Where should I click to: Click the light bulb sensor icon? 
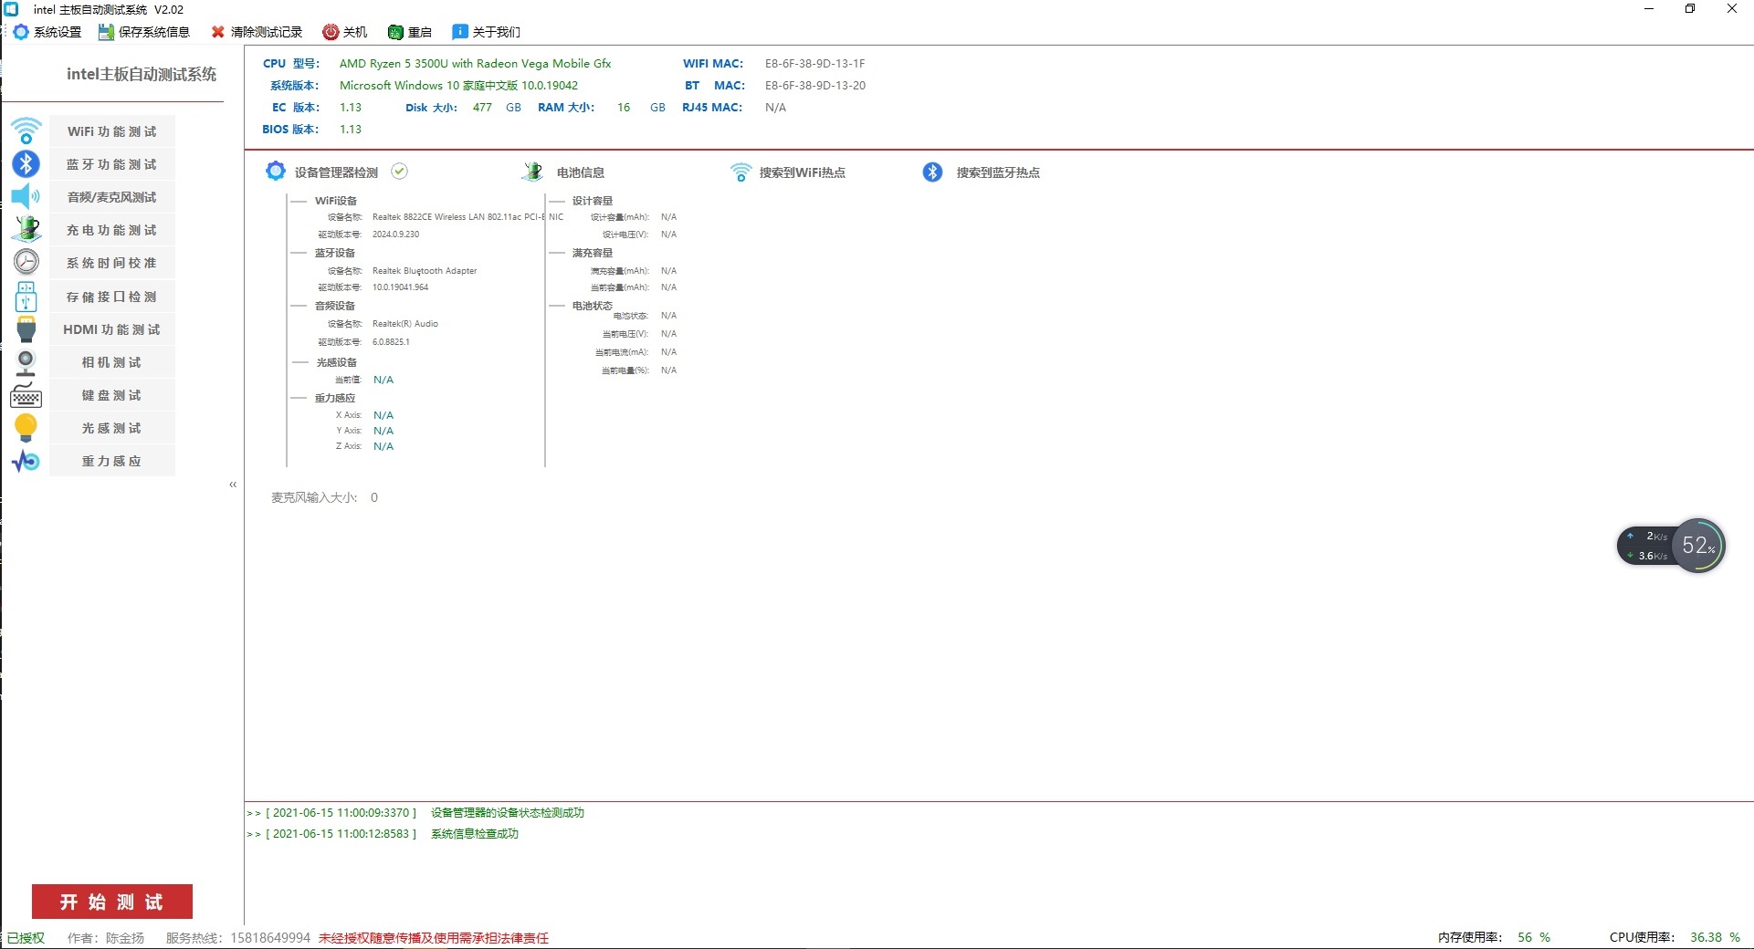pyautogui.click(x=26, y=428)
